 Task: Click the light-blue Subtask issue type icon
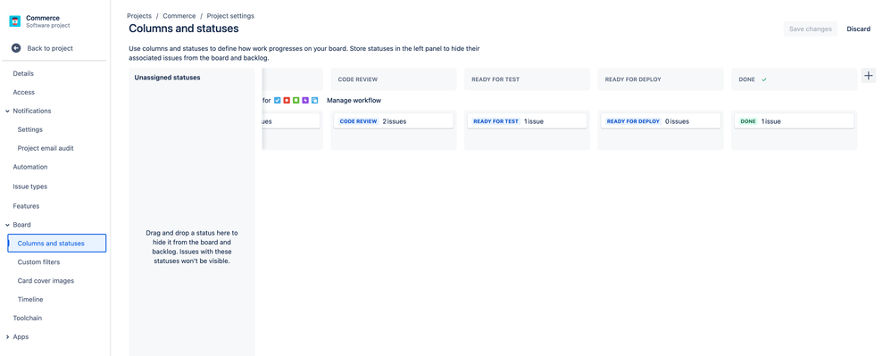315,101
